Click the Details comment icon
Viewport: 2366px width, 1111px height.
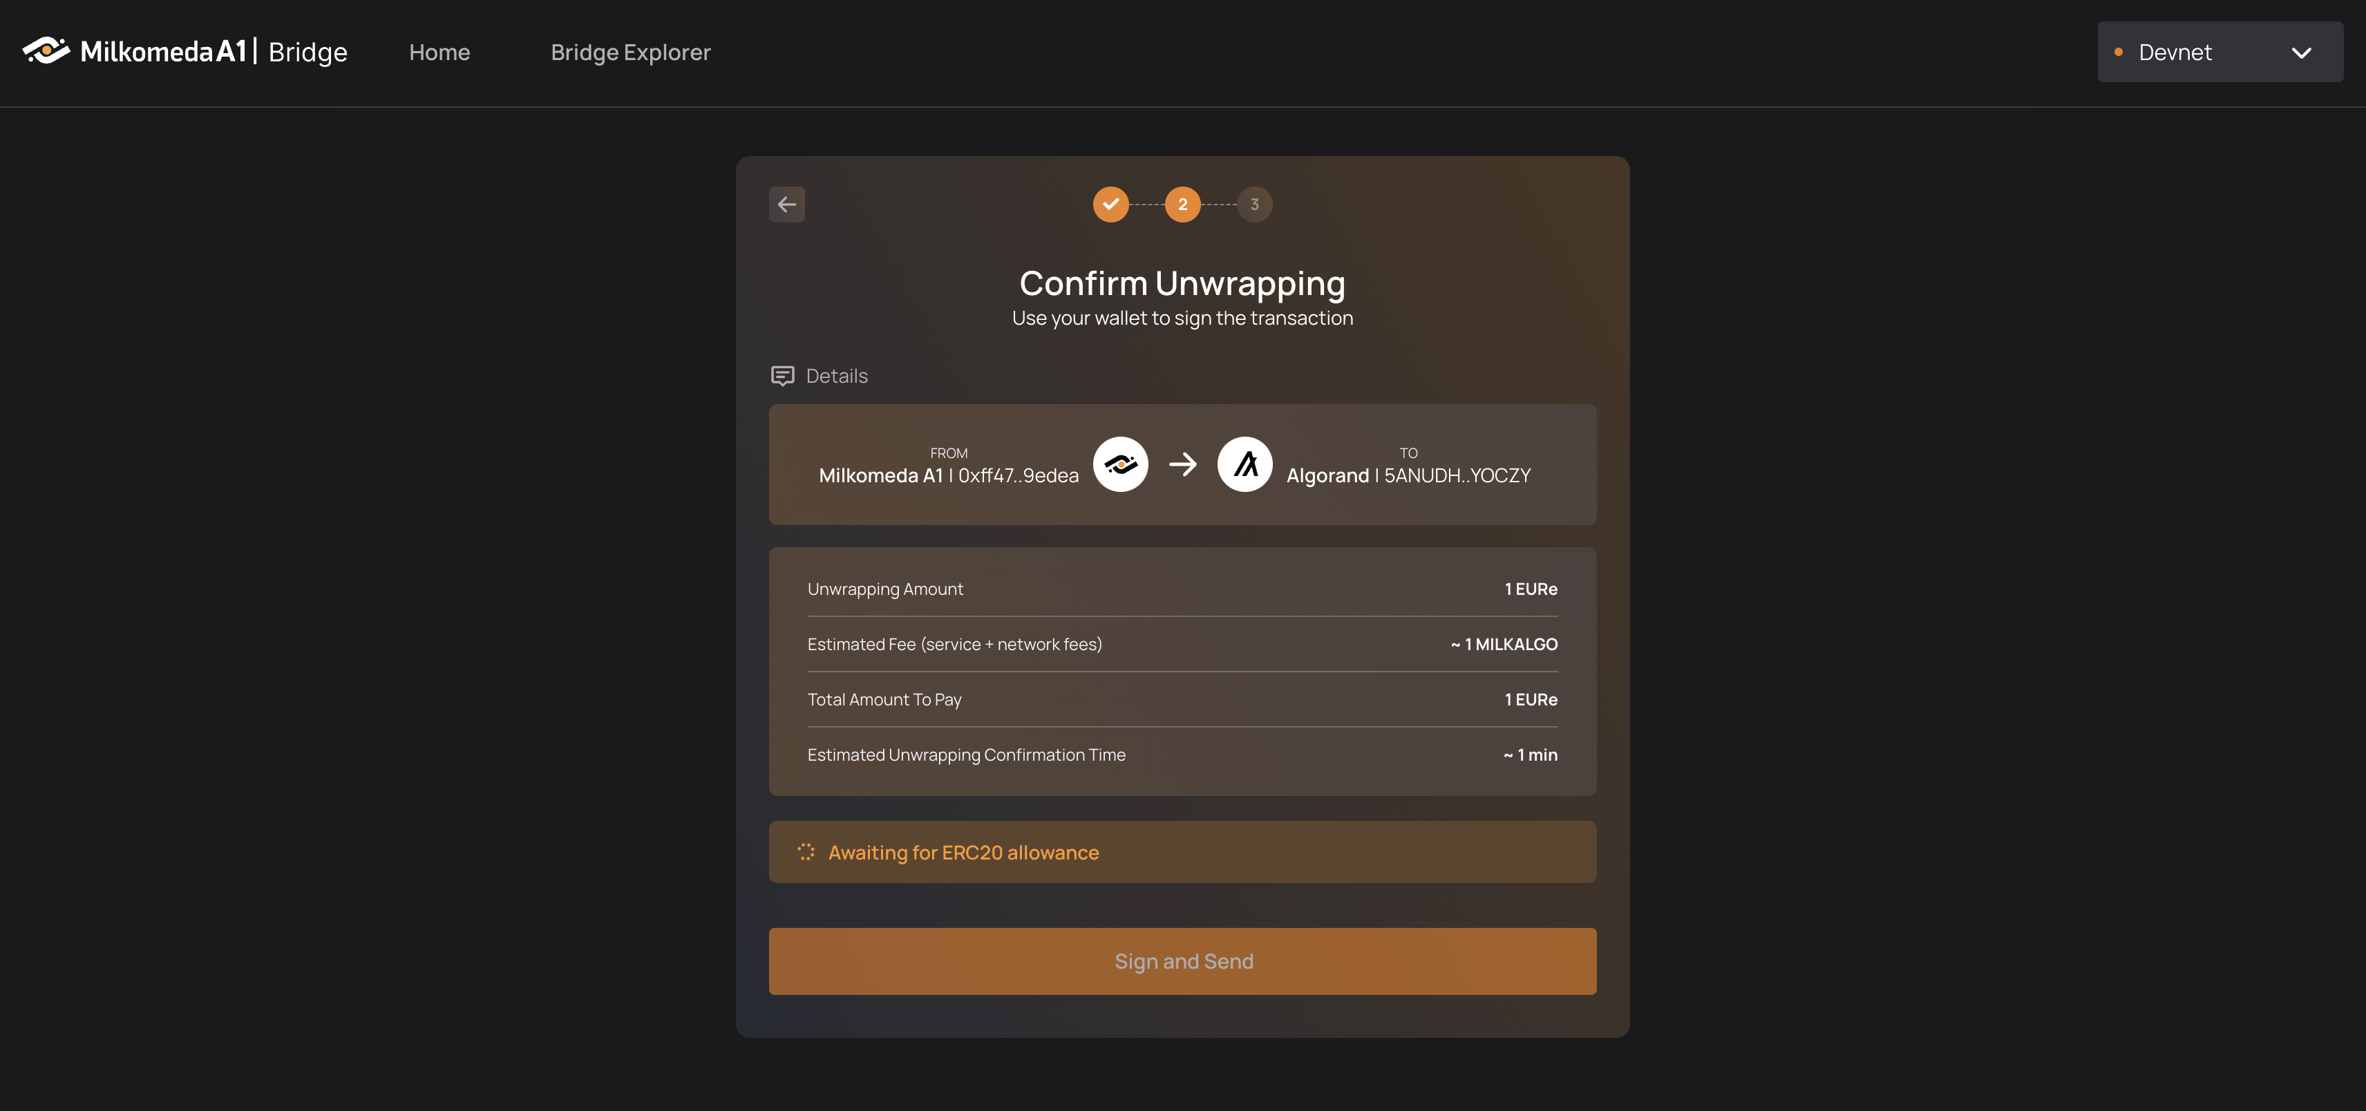coord(782,376)
